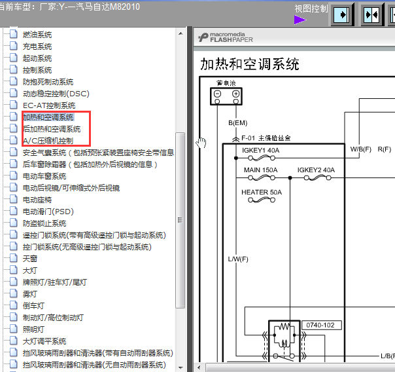Open the 控制系统 document icon

pyautogui.click(x=14, y=69)
